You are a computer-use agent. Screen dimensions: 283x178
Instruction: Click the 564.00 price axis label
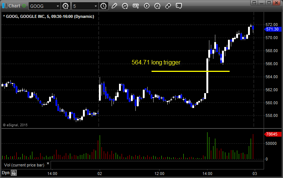click(271, 77)
